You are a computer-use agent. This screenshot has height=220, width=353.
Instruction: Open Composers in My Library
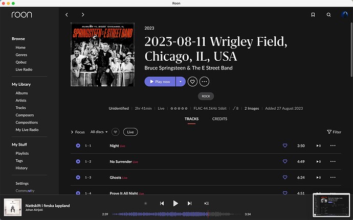[x=25, y=115]
